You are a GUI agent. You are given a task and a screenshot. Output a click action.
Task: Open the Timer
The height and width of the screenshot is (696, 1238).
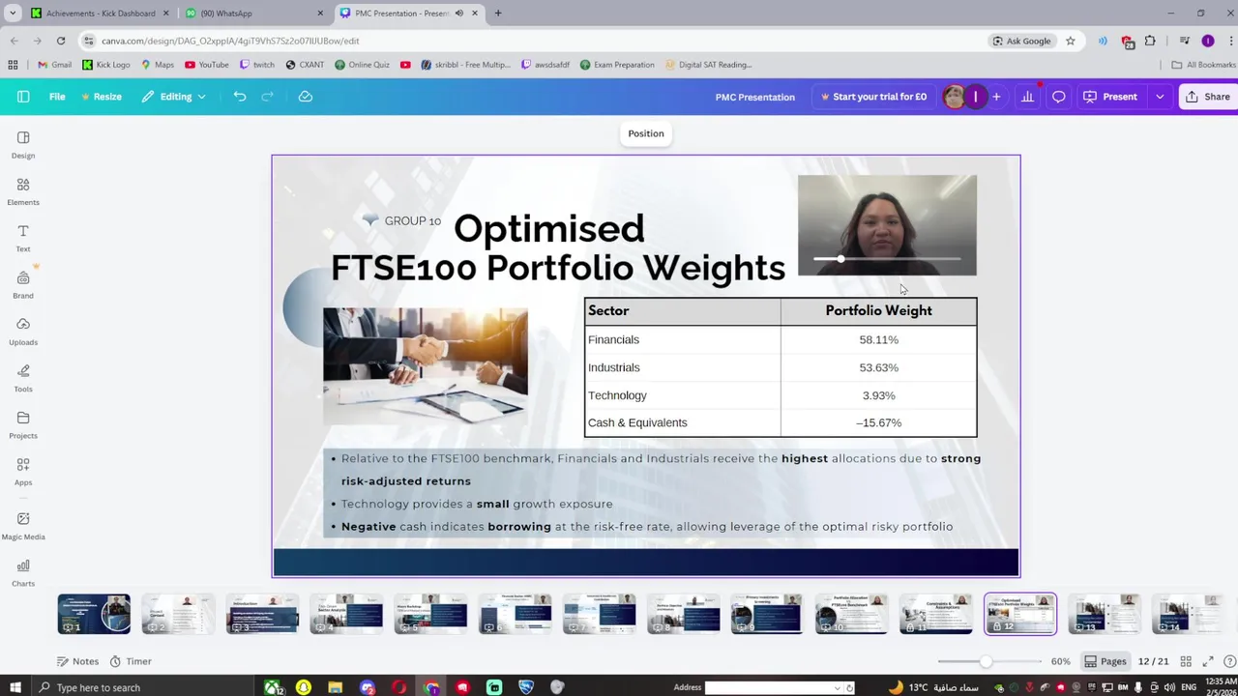pyautogui.click(x=131, y=661)
